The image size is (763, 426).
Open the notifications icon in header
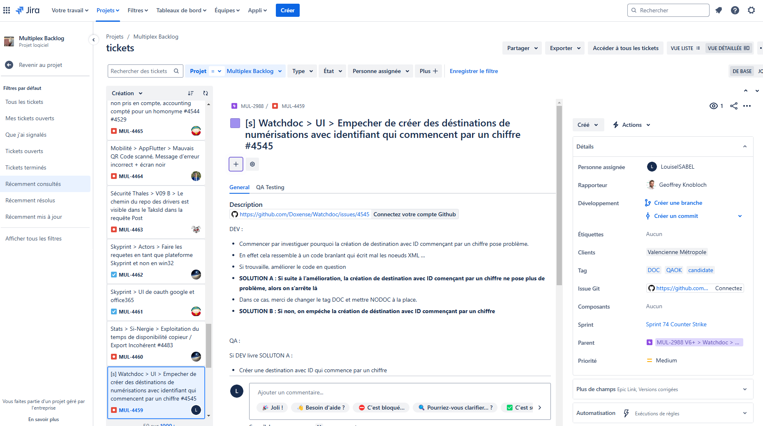[719, 10]
